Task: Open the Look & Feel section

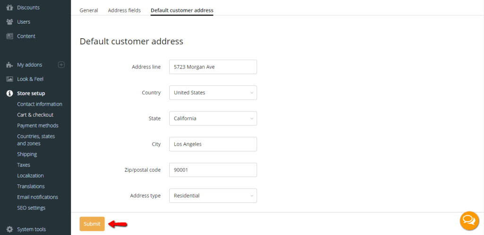Action: point(30,79)
